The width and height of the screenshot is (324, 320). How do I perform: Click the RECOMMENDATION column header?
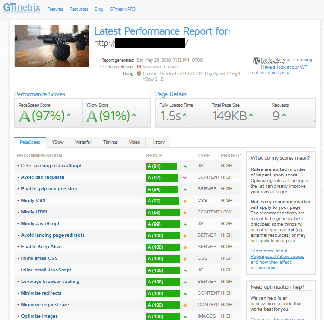point(39,155)
